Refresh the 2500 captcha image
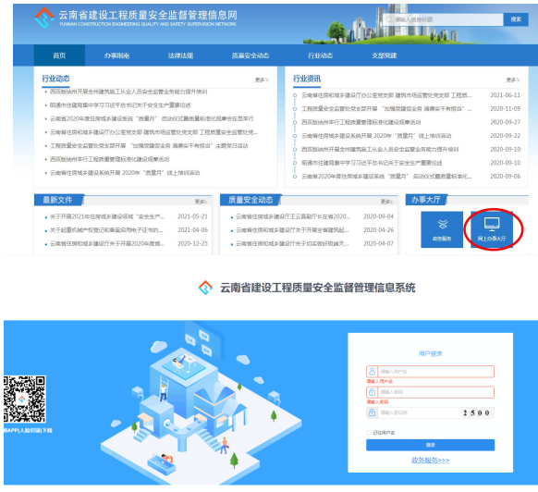Image resolution: width=538 pixels, height=492 pixels. (x=477, y=412)
